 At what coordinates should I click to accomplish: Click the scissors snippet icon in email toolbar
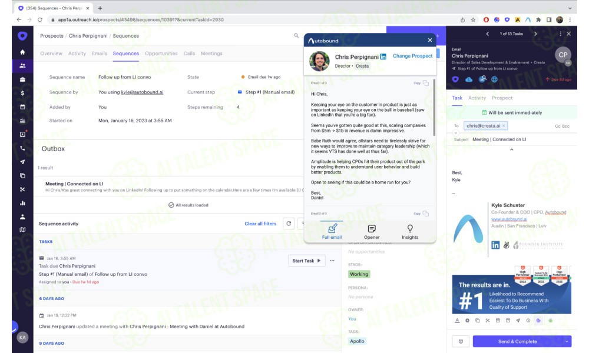[488, 321]
